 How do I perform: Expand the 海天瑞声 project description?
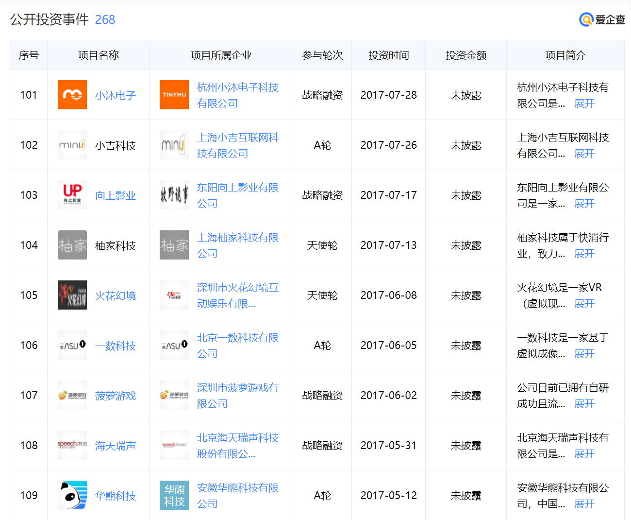click(584, 454)
